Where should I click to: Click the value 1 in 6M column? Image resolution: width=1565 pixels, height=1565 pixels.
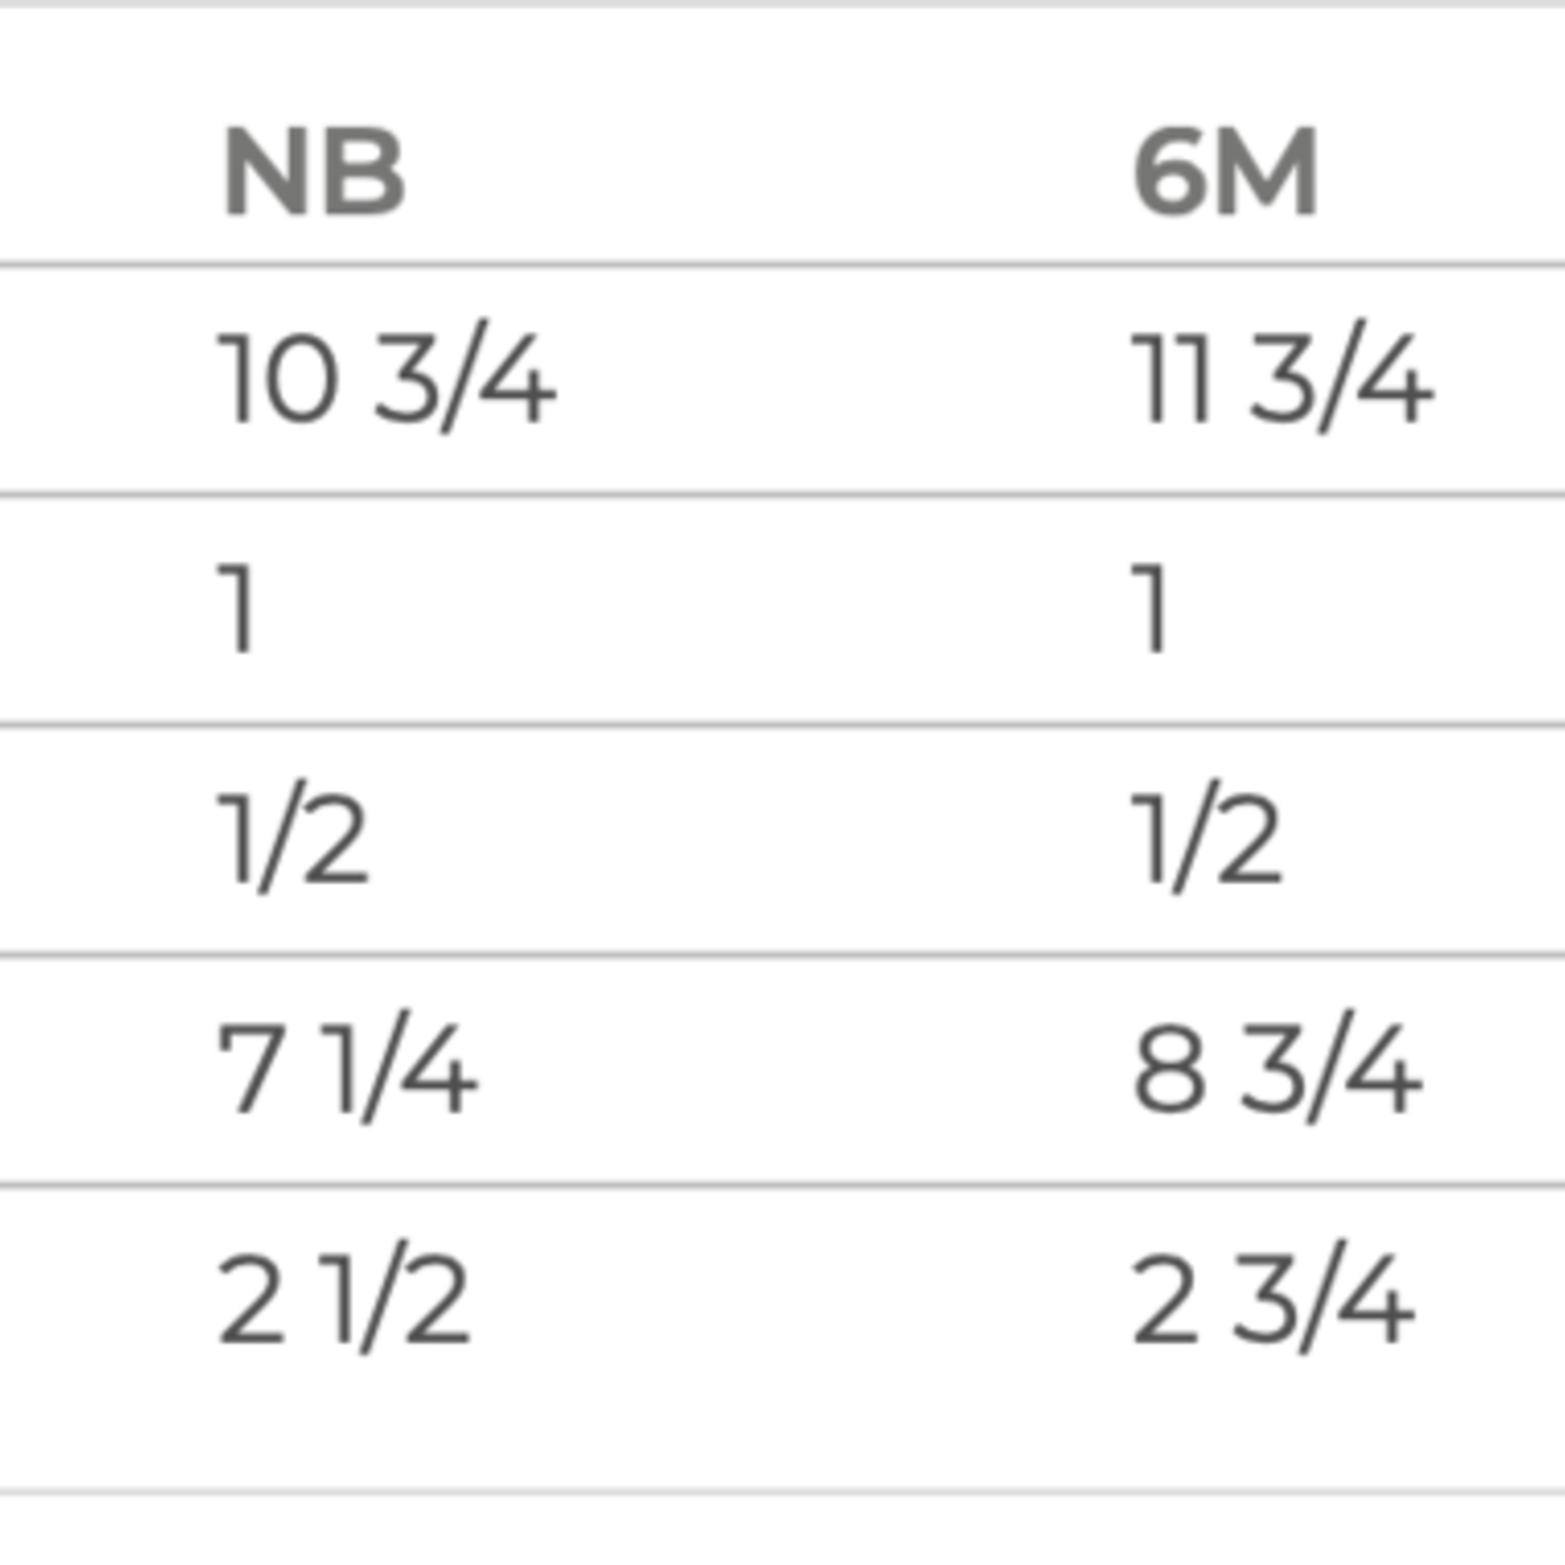1151,608
